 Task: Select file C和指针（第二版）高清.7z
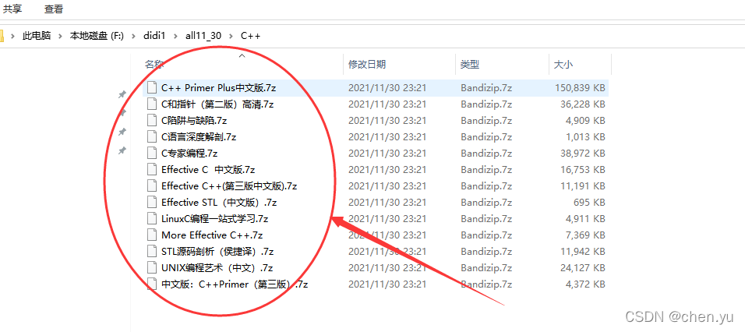coord(217,104)
